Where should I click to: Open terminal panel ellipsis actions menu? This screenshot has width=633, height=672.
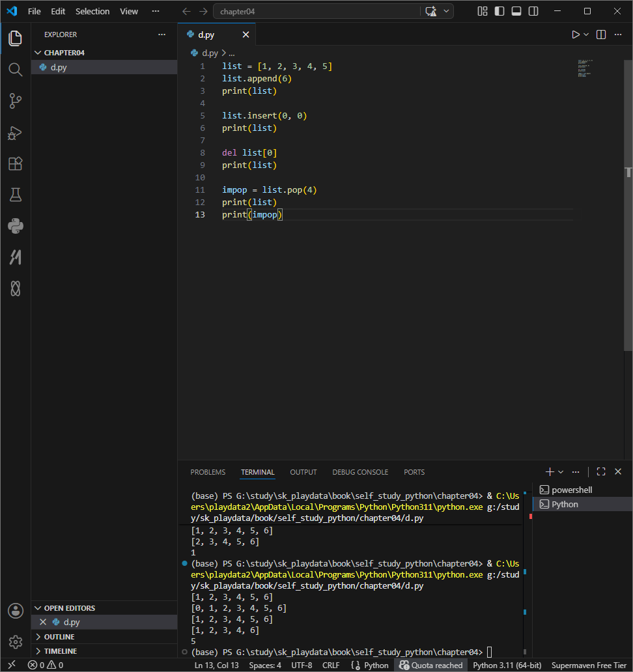click(x=576, y=472)
